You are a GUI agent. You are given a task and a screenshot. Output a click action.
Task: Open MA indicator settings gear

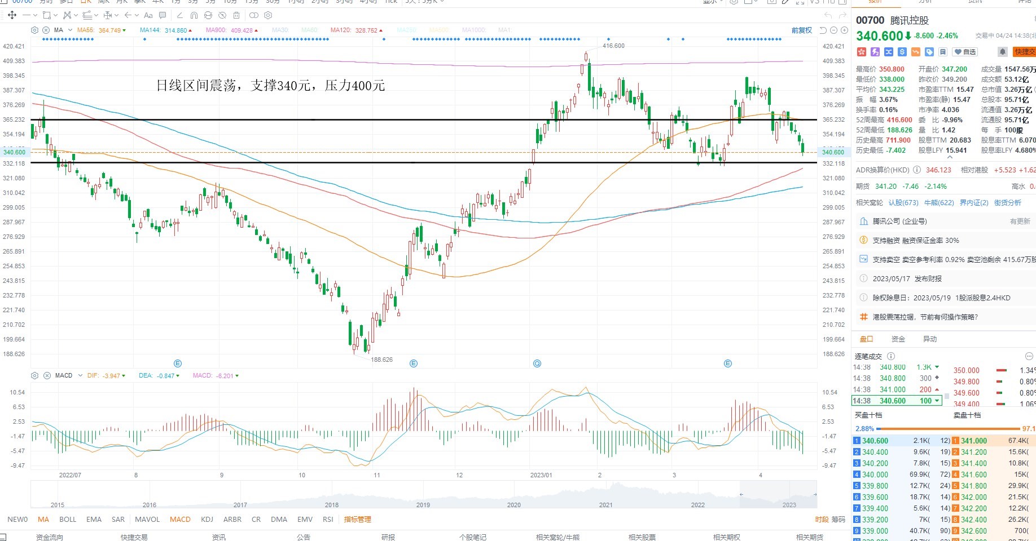[34, 30]
